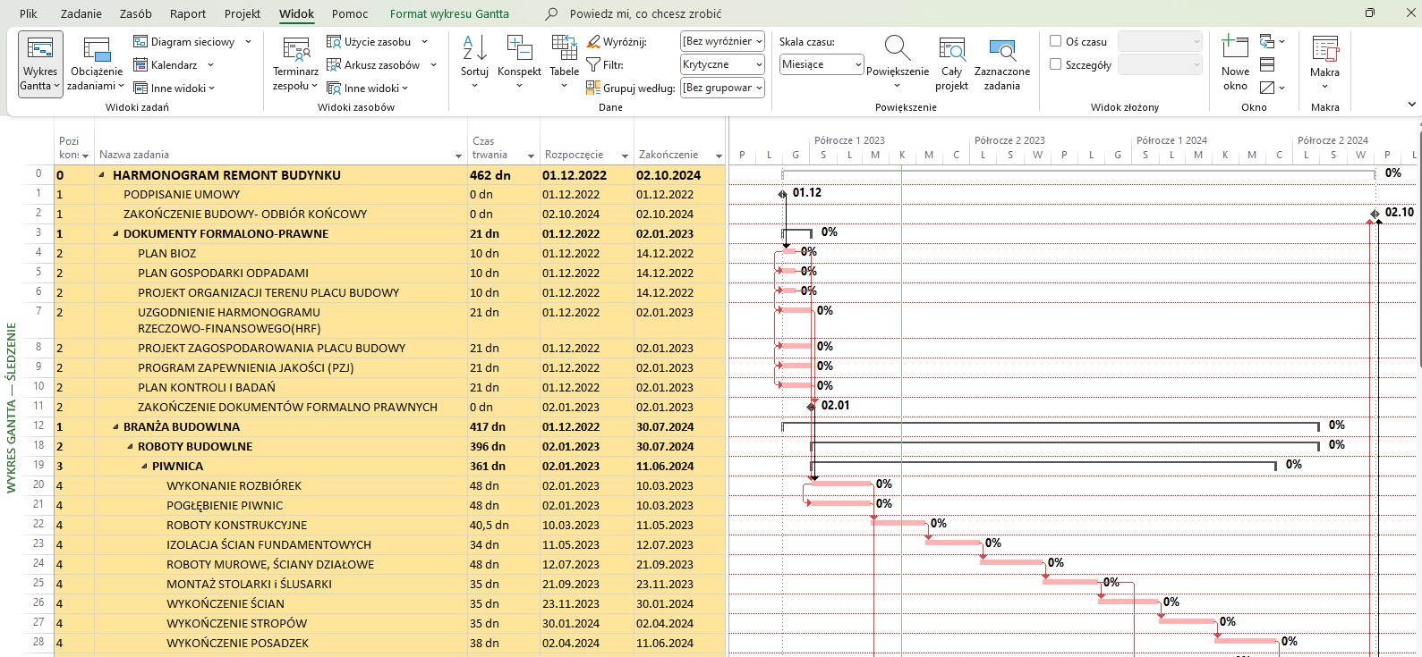The image size is (1422, 657).
Task: Open the Filtr Krytyczne dropdown
Action: click(722, 64)
